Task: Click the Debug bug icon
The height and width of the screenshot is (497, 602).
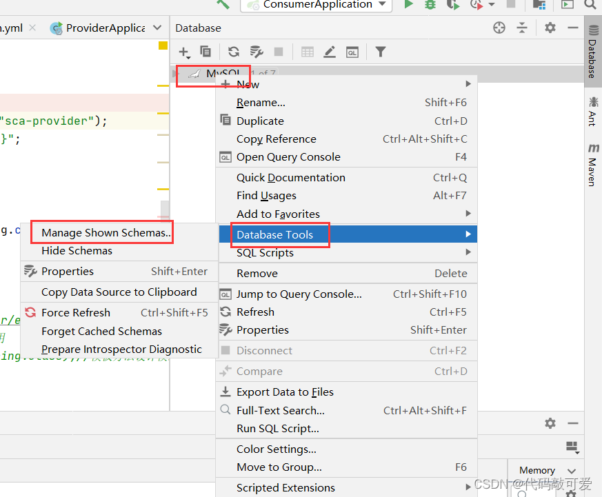Action: [x=430, y=5]
